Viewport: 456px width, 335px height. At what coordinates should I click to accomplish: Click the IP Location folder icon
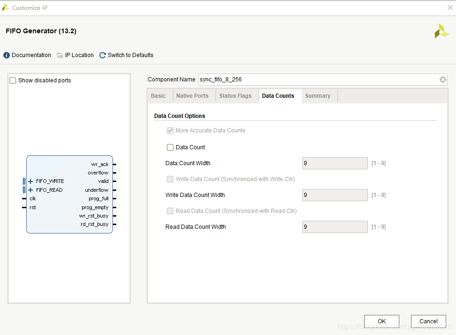pyautogui.click(x=60, y=55)
